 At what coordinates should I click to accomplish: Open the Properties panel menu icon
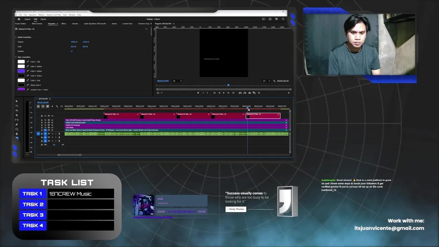pyautogui.click(x=57, y=24)
